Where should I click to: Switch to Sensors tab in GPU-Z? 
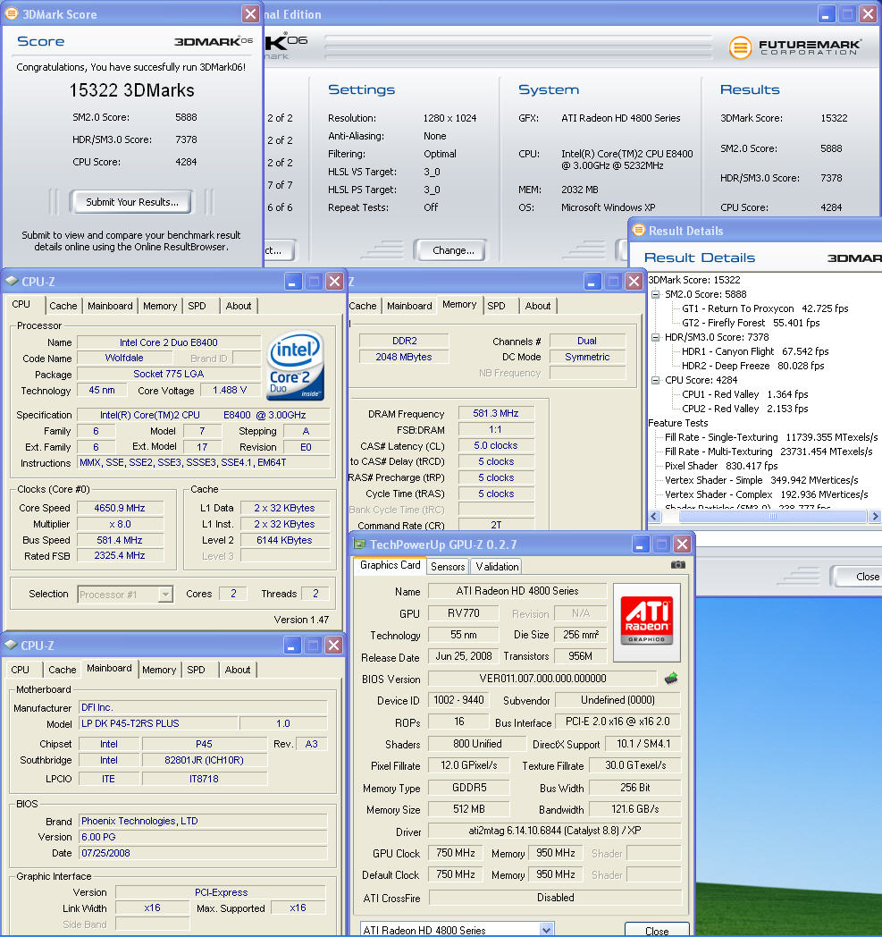coord(448,567)
